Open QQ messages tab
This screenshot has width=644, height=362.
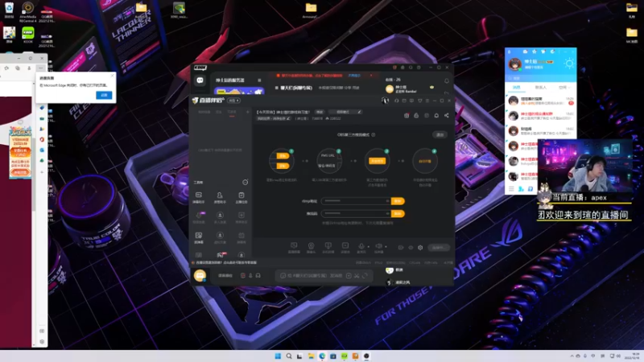[x=516, y=88]
